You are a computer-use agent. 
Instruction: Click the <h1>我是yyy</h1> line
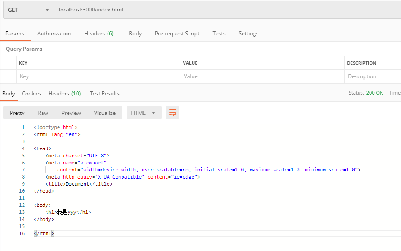click(x=68, y=212)
